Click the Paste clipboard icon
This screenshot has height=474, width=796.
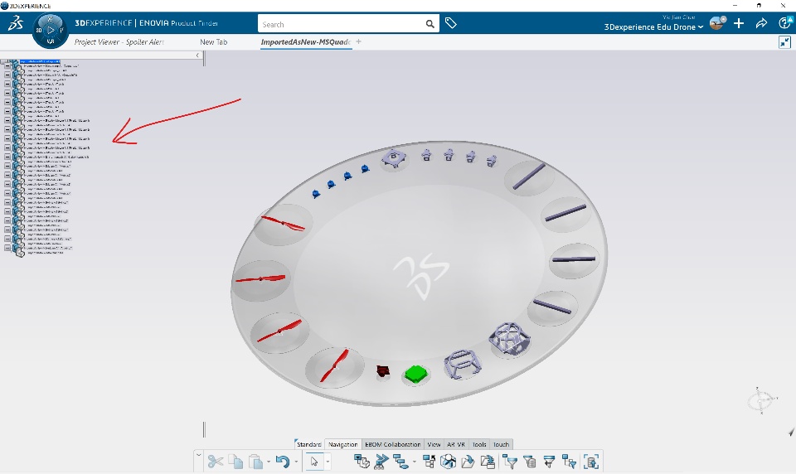[x=255, y=462]
